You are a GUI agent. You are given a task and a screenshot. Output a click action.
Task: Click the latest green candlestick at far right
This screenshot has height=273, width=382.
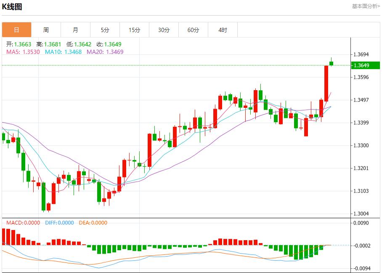click(331, 63)
